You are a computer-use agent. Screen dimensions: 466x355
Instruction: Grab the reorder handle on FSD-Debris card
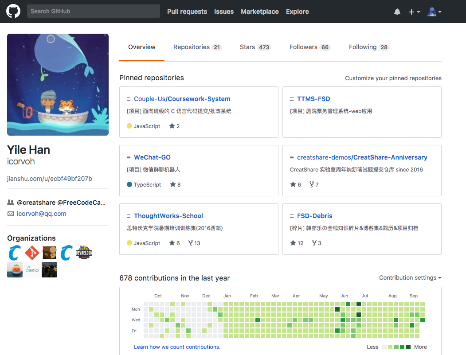tap(292, 216)
